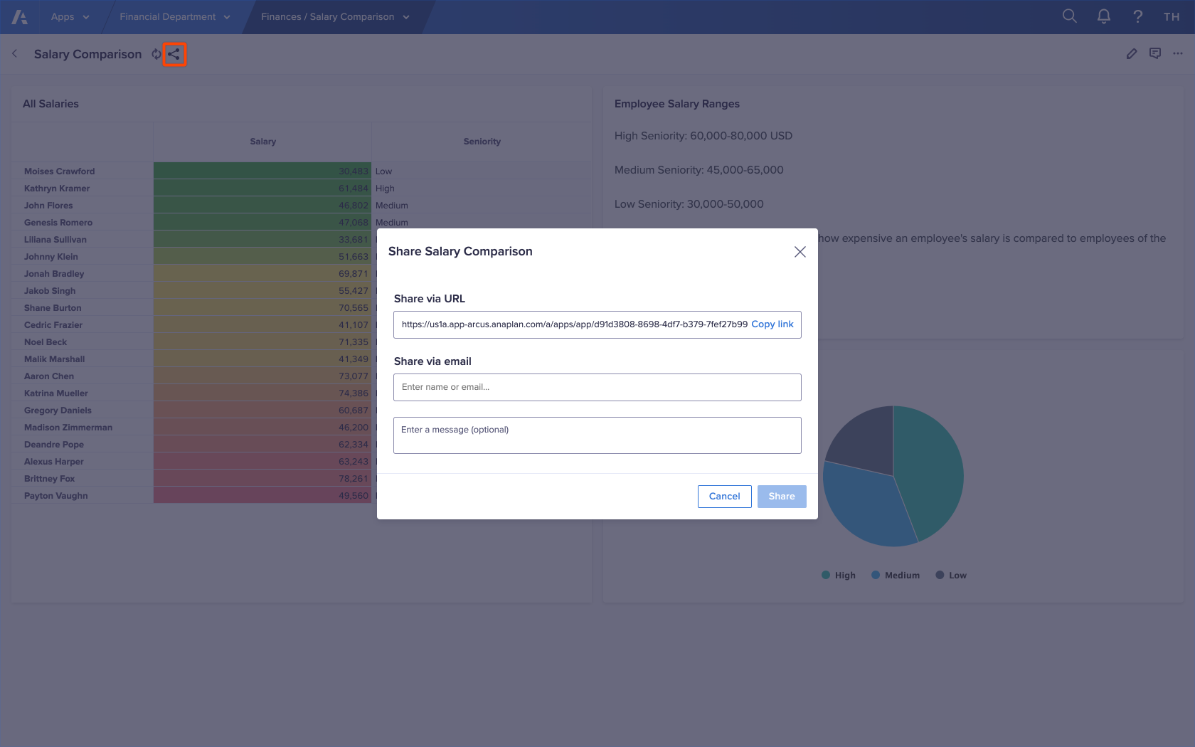
Task: Click the 61,484 salary cell
Action: 262,189
